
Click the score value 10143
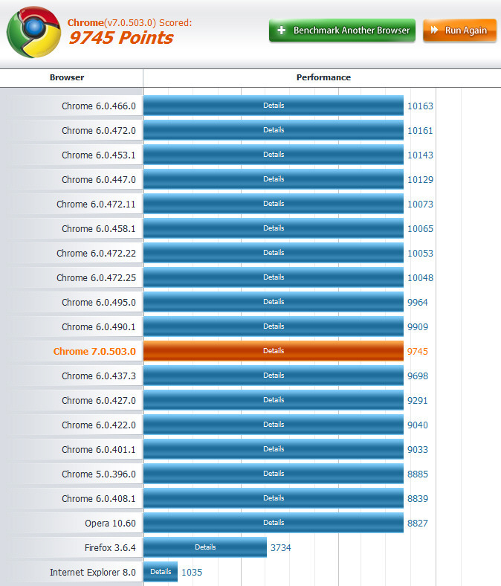point(420,155)
